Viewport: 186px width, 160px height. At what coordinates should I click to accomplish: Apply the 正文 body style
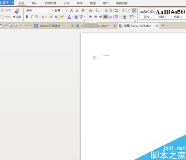(x=147, y=14)
